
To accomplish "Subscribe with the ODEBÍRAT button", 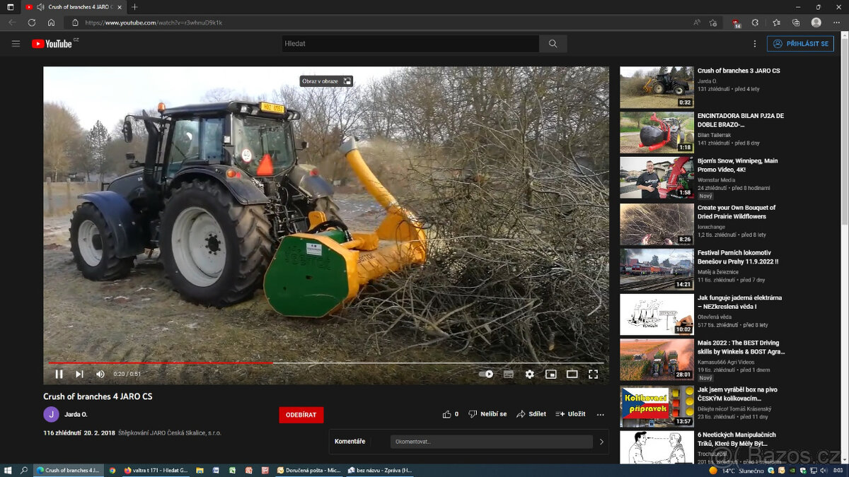I will point(301,415).
